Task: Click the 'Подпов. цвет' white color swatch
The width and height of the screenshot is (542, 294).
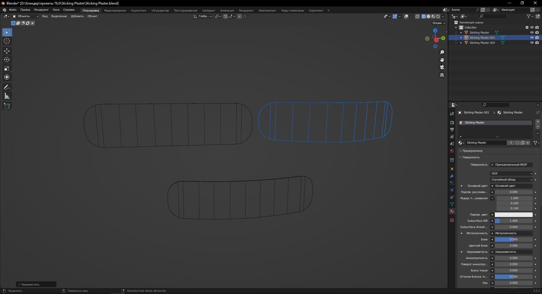Action: coord(513,215)
